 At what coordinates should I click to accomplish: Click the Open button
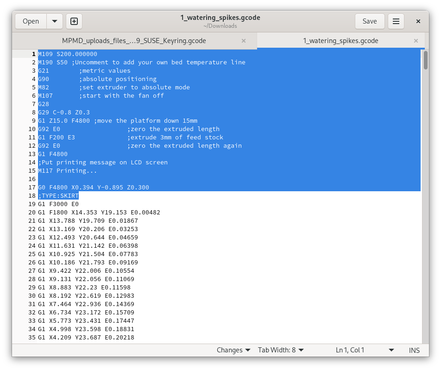pyautogui.click(x=31, y=21)
